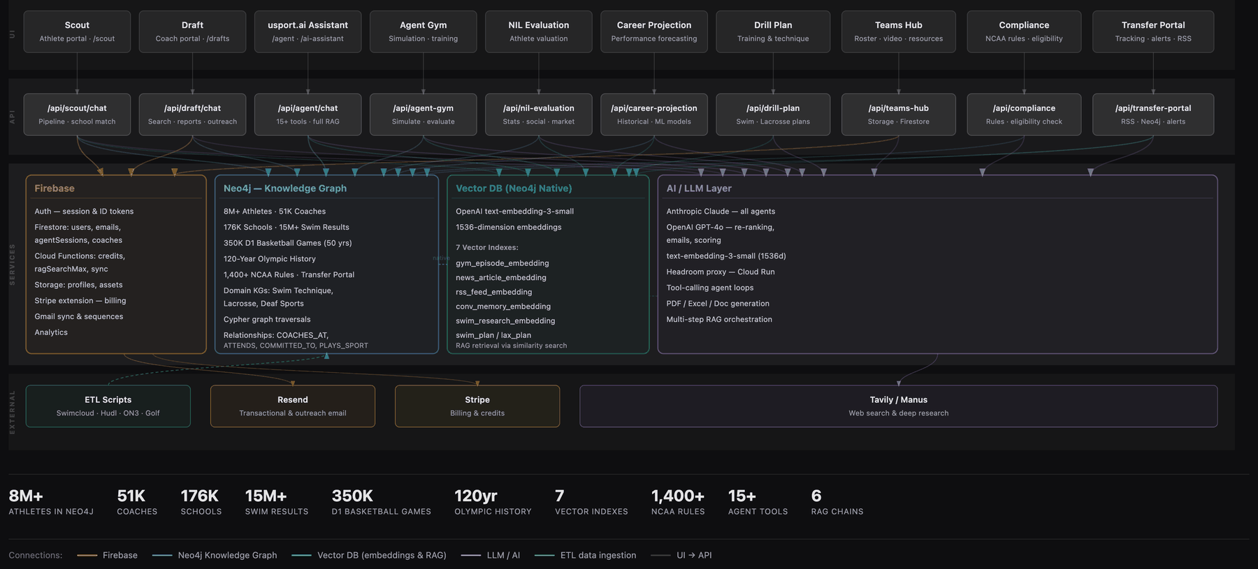Screen dimensions: 1258x569
Task: Click the Agent Gym simulation card
Action: [423, 31]
